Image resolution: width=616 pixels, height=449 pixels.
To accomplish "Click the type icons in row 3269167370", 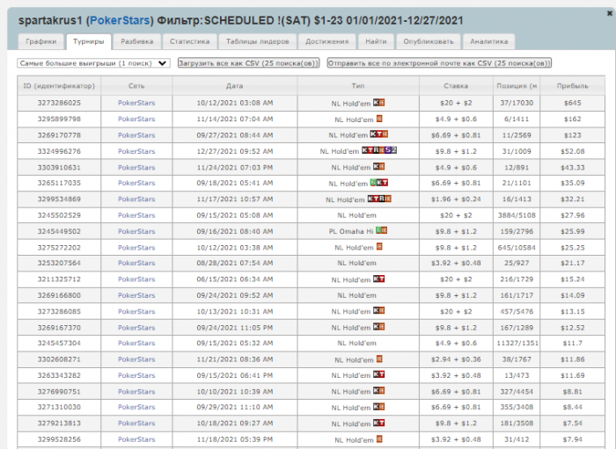I will [x=378, y=327].
